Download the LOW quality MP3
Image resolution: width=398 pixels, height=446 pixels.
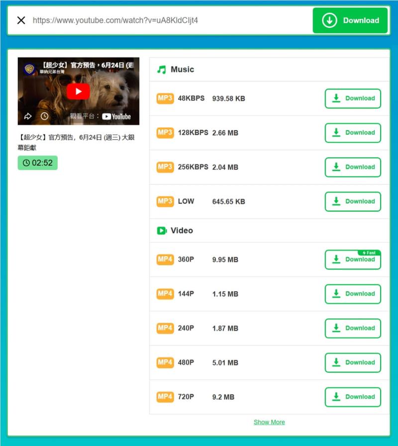coord(353,201)
